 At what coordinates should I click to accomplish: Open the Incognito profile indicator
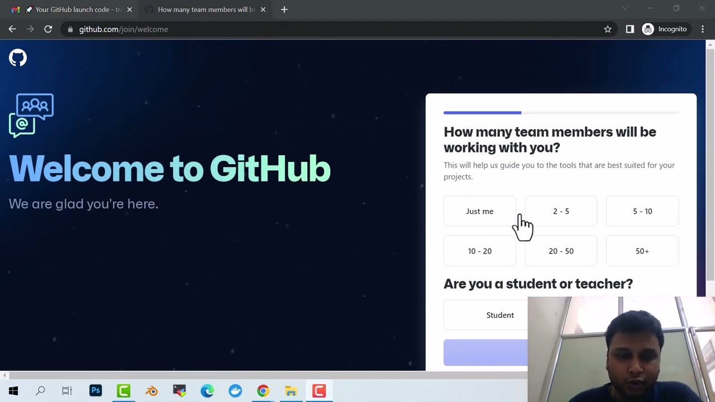tap(665, 29)
